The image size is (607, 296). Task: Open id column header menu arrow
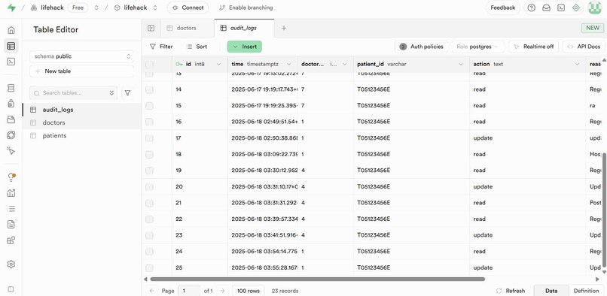point(218,64)
